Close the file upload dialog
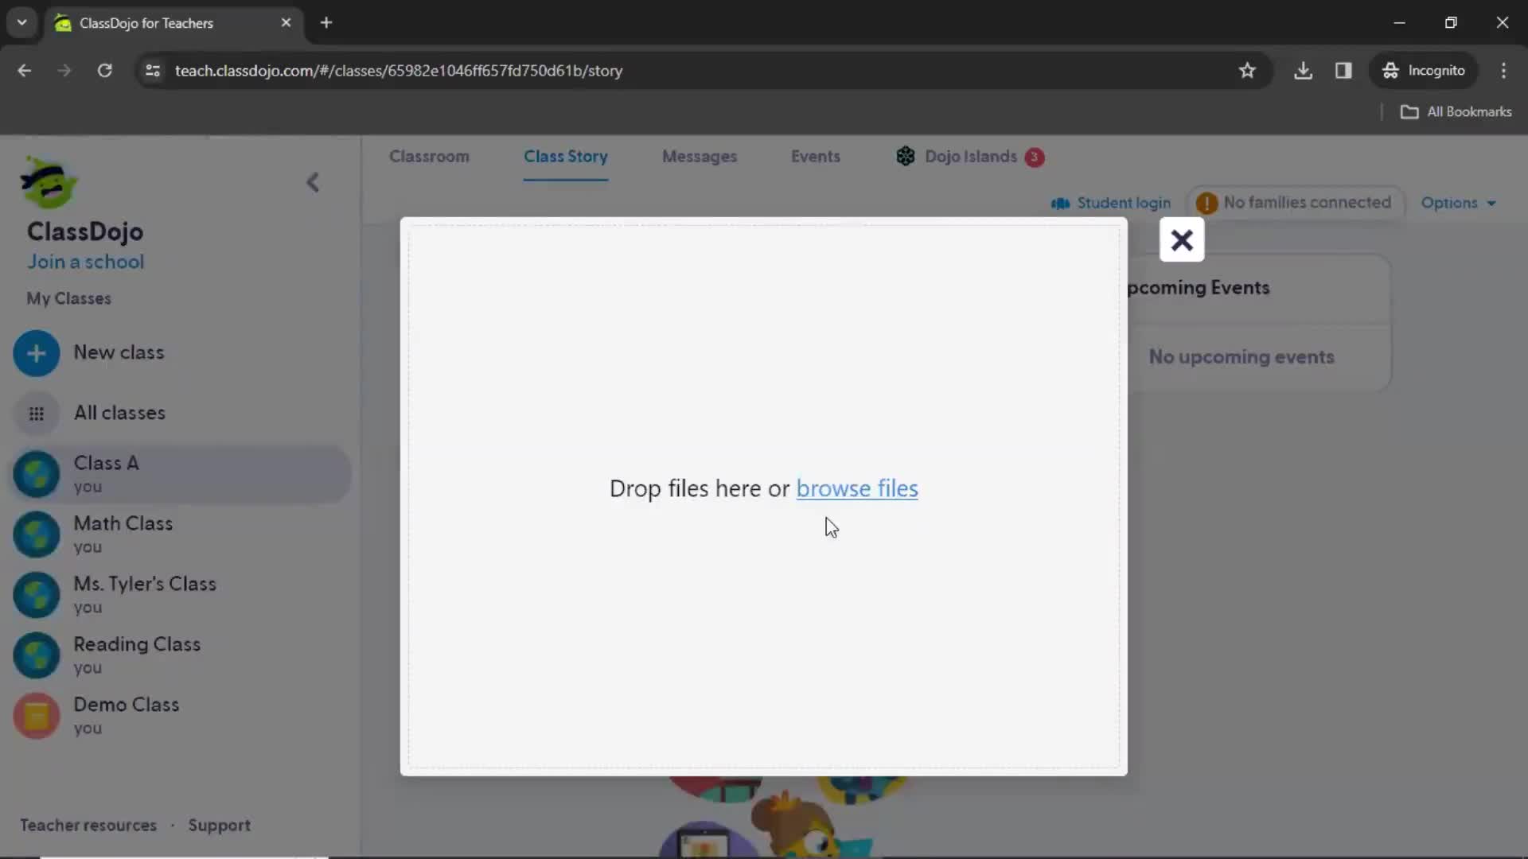The image size is (1528, 859). (x=1183, y=240)
